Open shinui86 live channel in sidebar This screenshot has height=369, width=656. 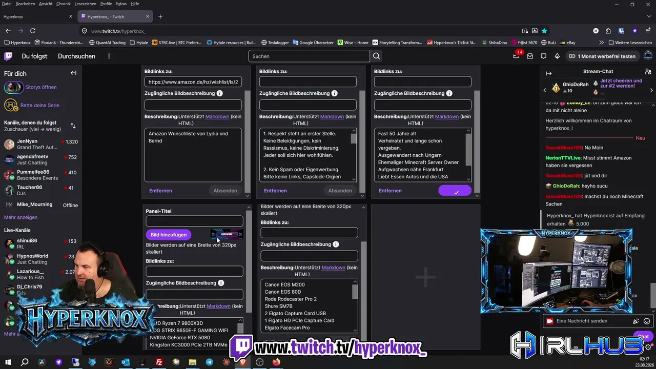click(x=41, y=243)
